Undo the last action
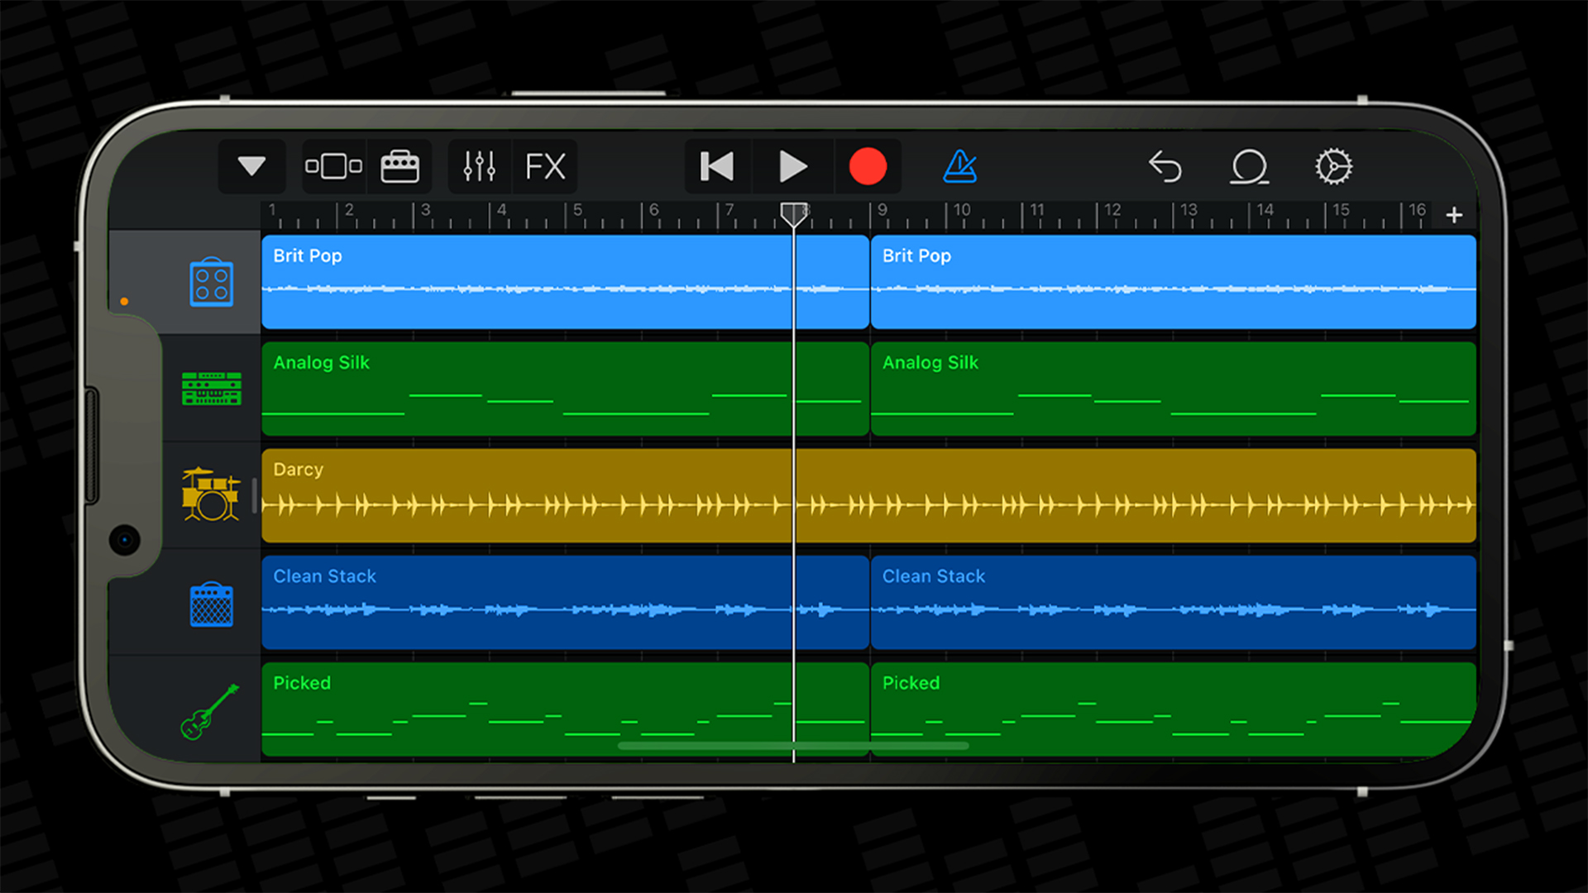Image resolution: width=1588 pixels, height=893 pixels. click(1165, 166)
